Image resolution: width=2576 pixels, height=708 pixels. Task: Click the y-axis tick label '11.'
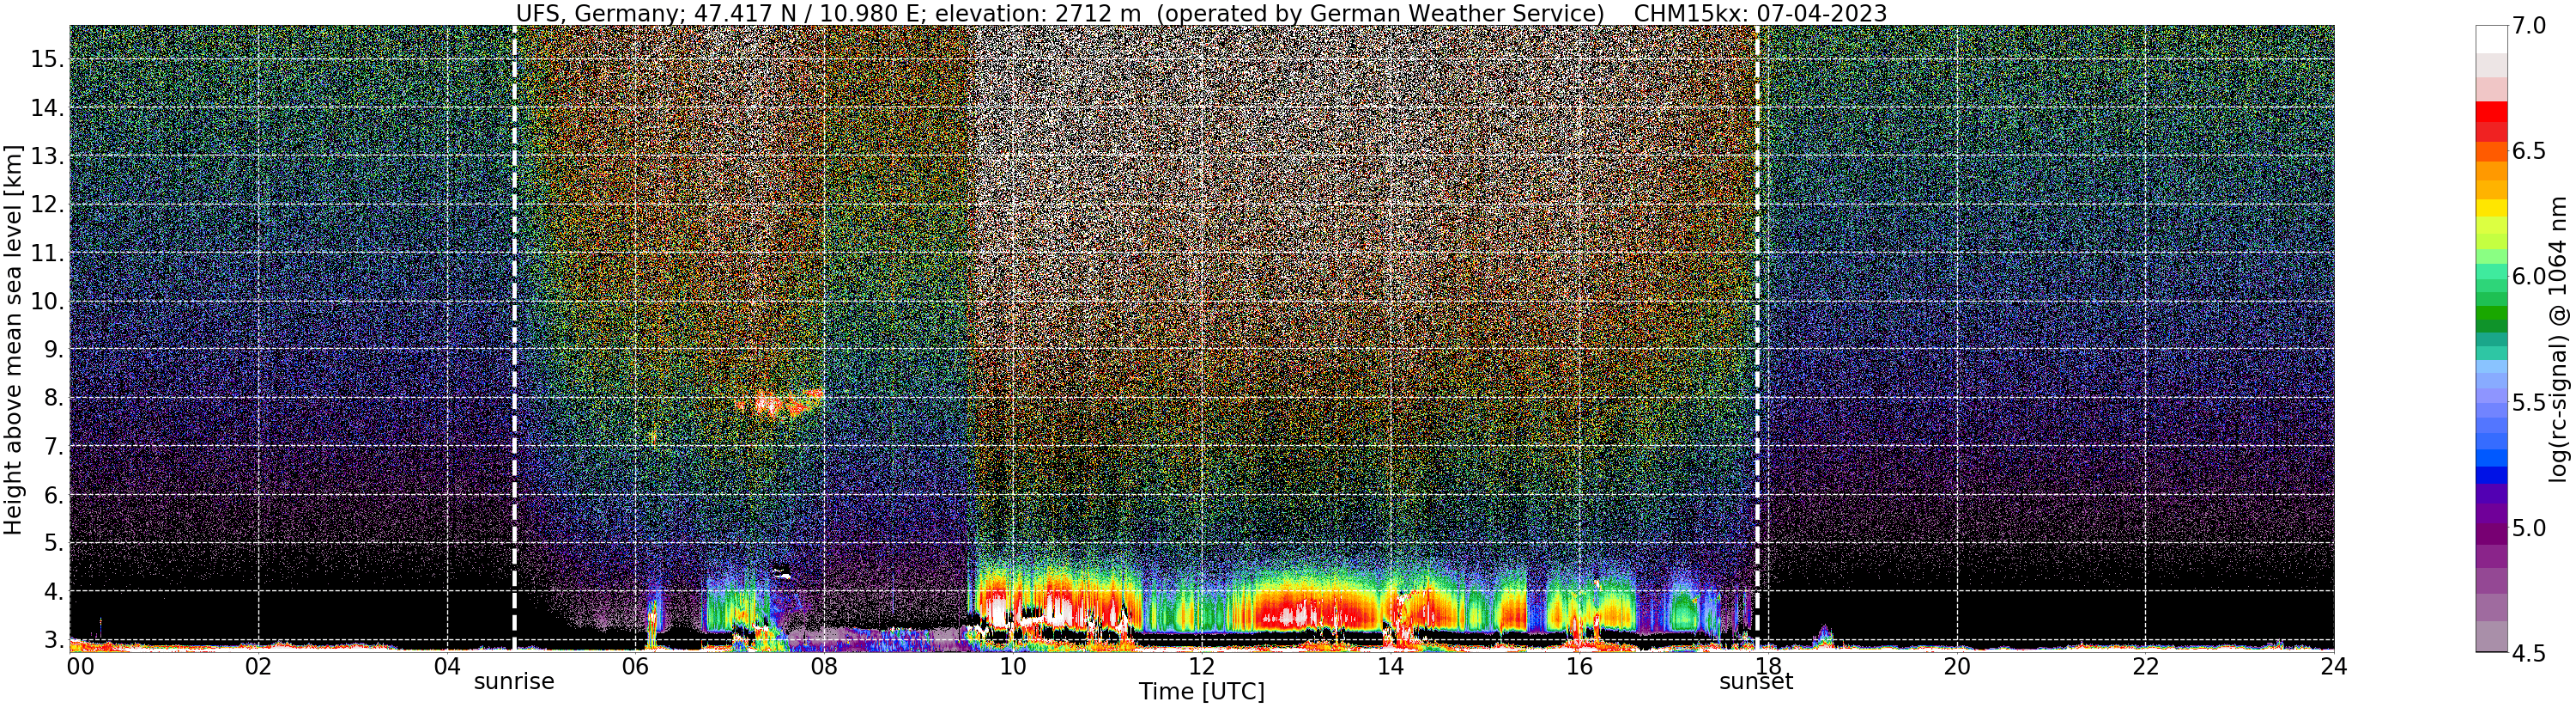(47, 253)
